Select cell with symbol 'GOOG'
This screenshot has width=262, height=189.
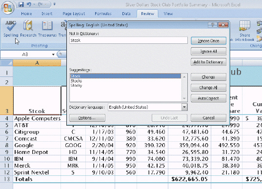[73, 145]
